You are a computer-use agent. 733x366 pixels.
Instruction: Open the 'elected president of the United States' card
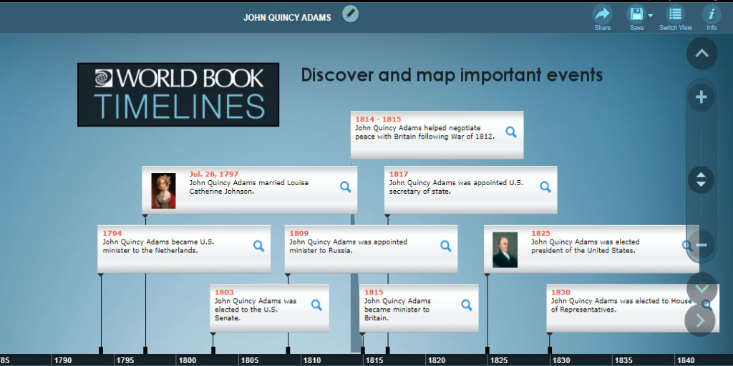[x=591, y=249]
